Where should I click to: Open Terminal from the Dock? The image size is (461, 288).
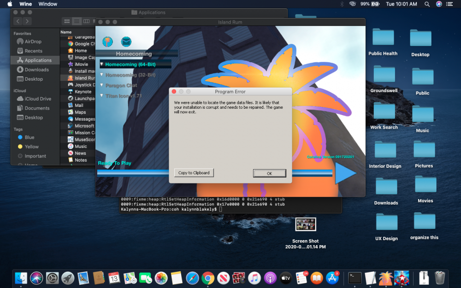355,278
